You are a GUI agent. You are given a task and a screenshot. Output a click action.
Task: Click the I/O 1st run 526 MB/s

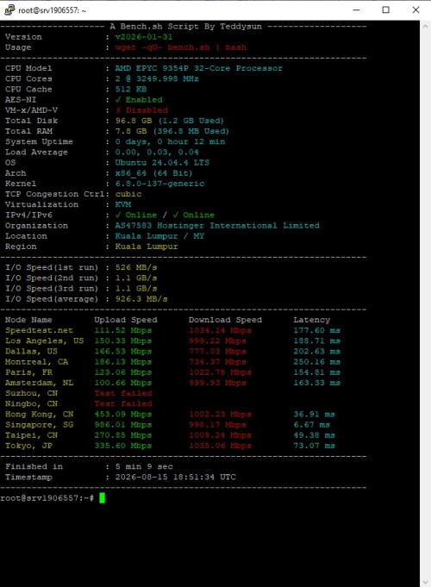click(136, 267)
